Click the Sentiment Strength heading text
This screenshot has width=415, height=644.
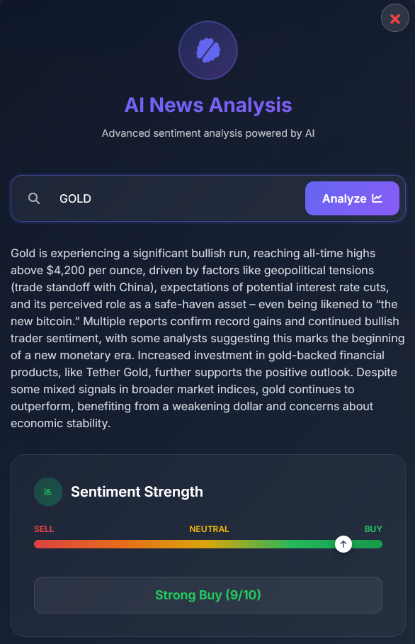click(x=137, y=491)
